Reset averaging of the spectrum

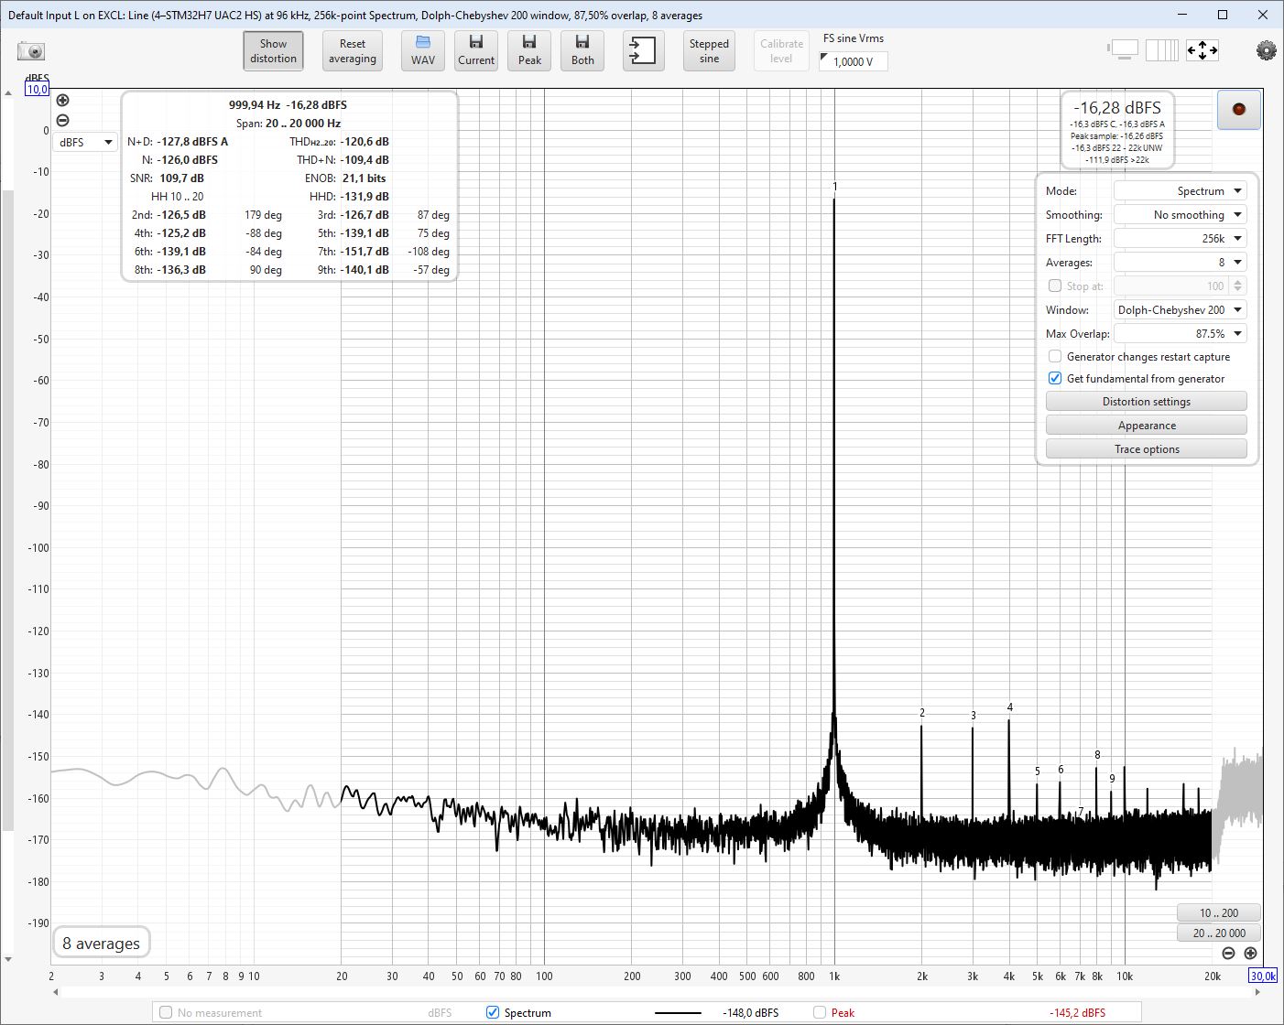pyautogui.click(x=353, y=50)
